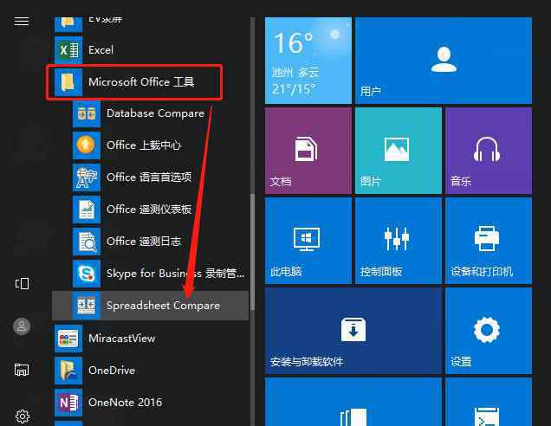551x426 pixels.
Task: Click the OneDrive folder icon
Action: point(68,371)
